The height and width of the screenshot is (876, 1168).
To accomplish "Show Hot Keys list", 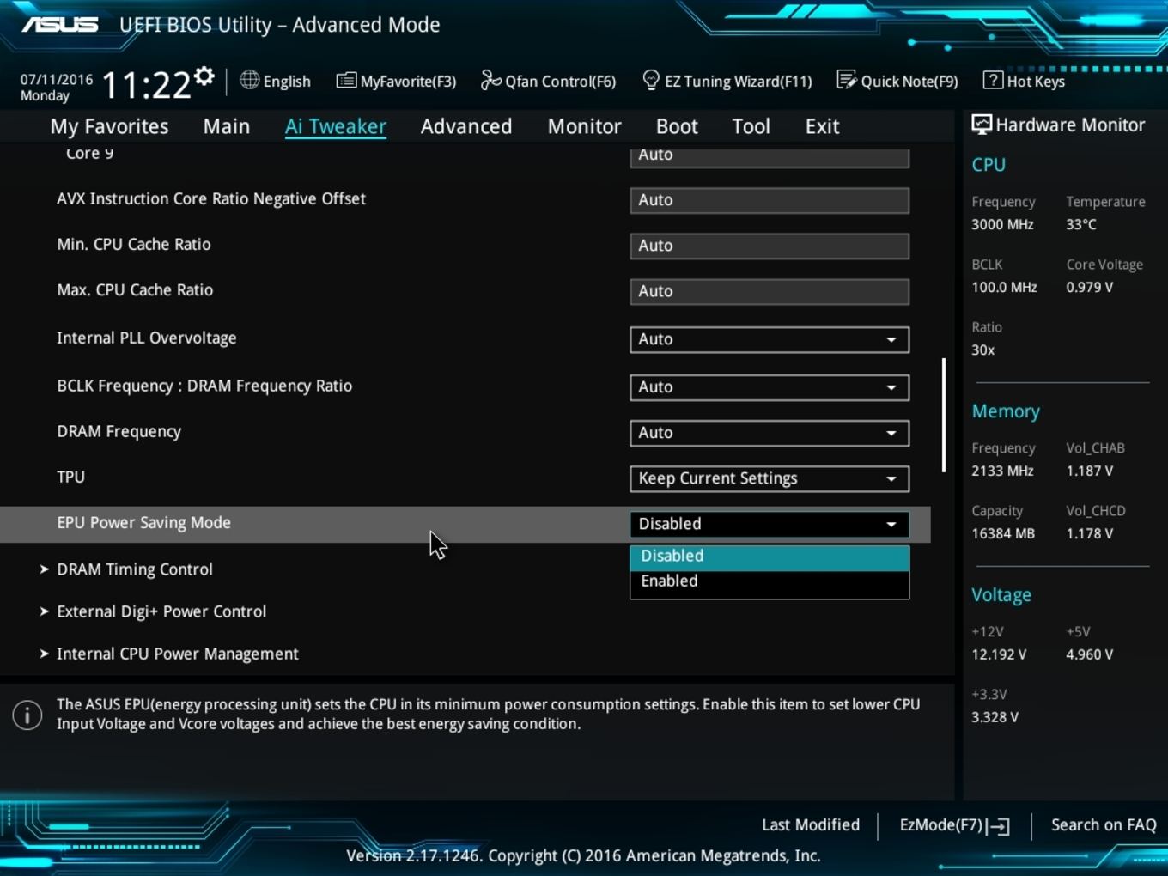I will click(1024, 81).
